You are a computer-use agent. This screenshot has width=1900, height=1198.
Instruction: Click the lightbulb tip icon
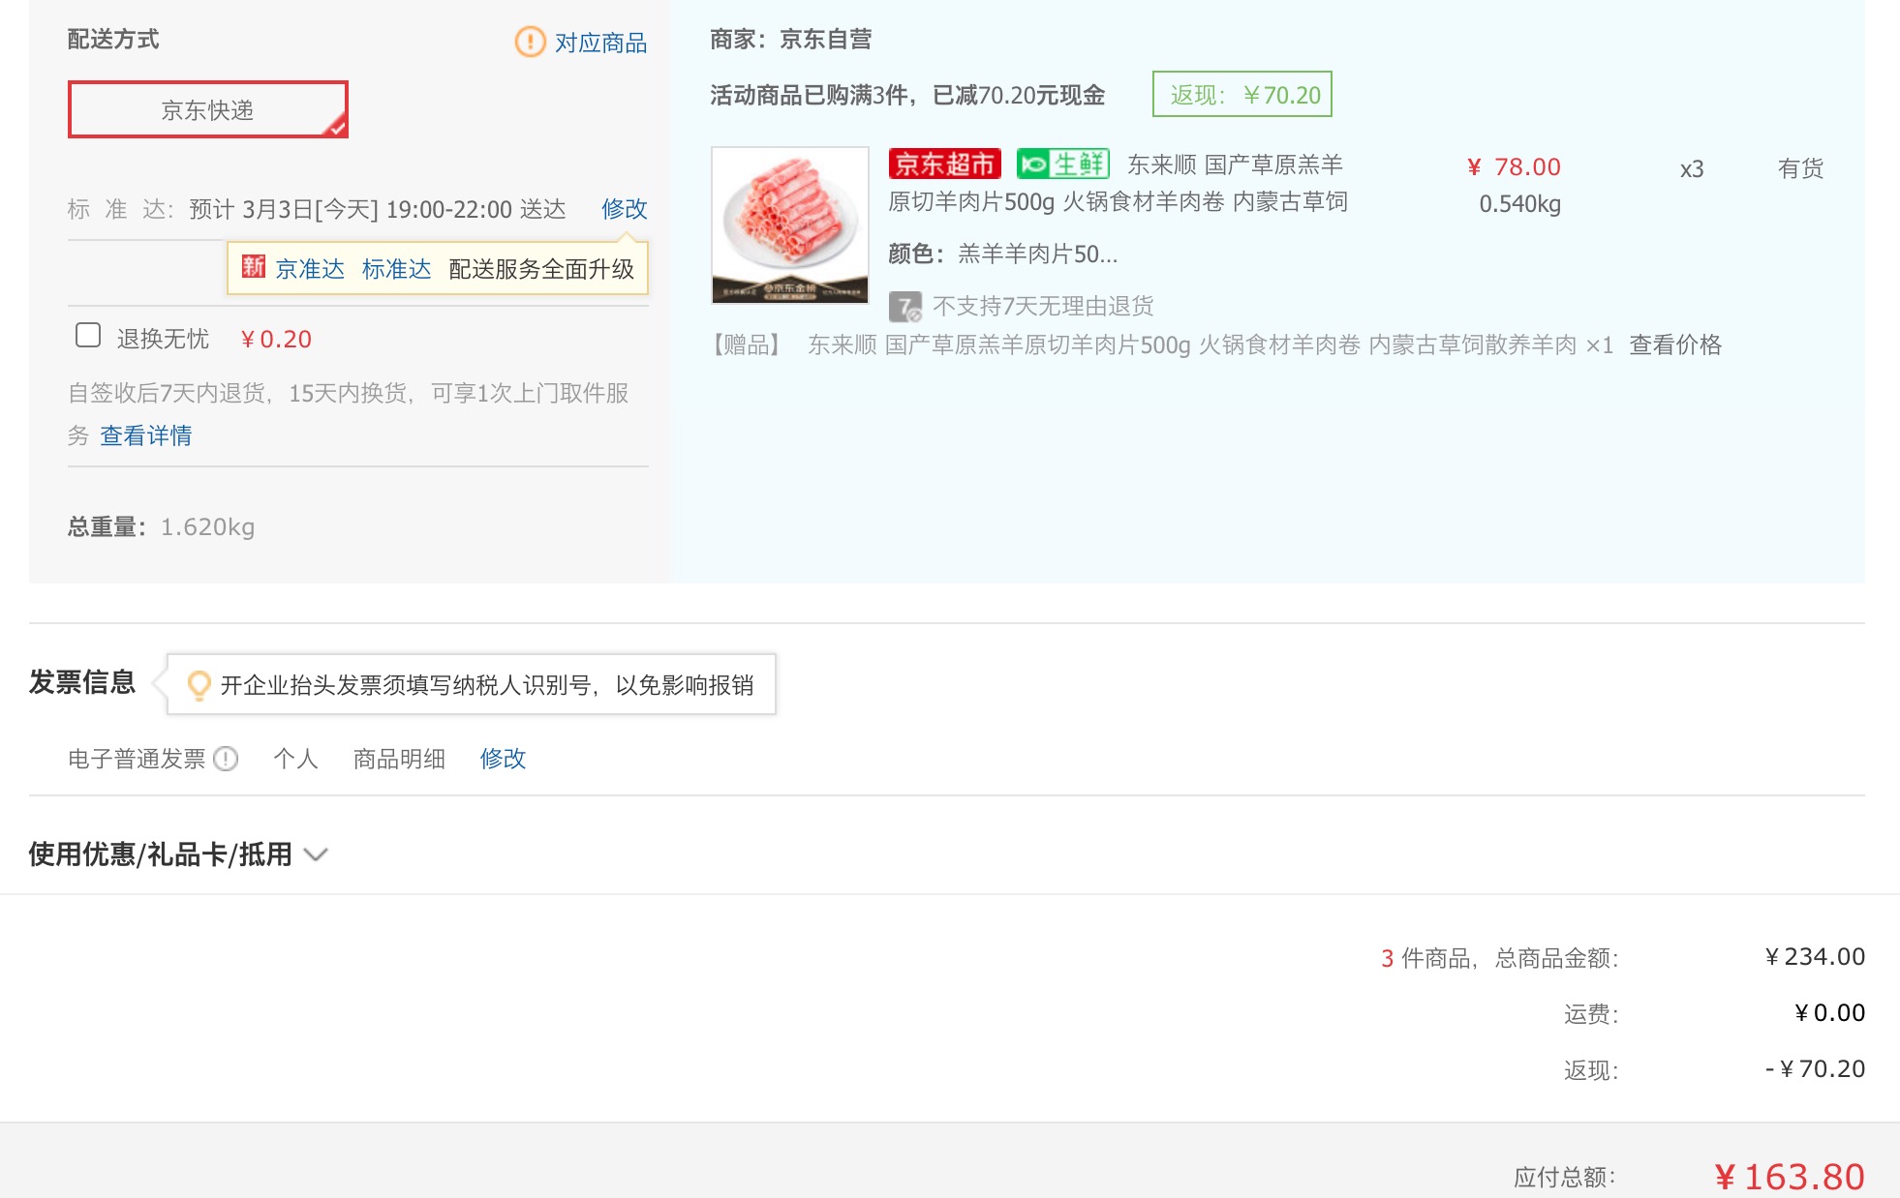(199, 685)
